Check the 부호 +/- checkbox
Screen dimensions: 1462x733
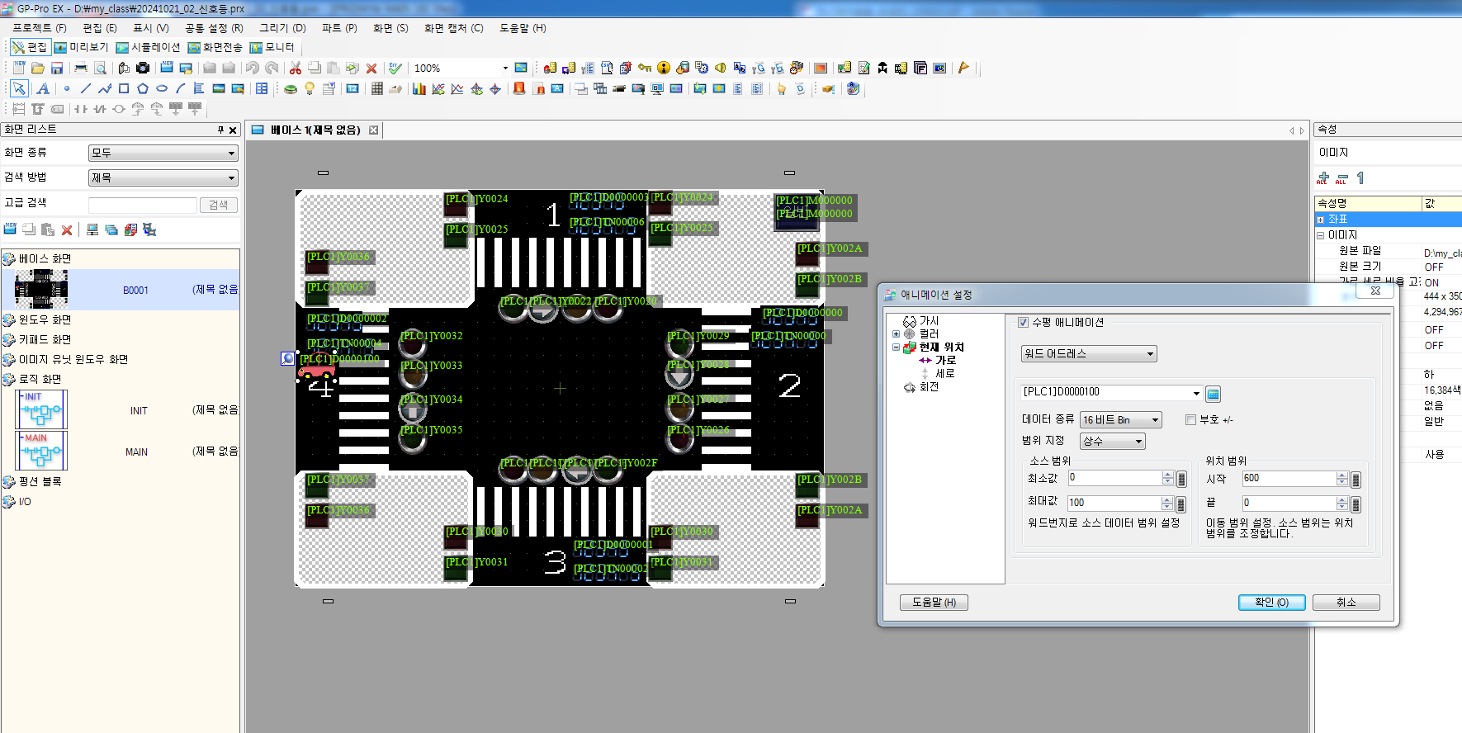[x=1190, y=419]
